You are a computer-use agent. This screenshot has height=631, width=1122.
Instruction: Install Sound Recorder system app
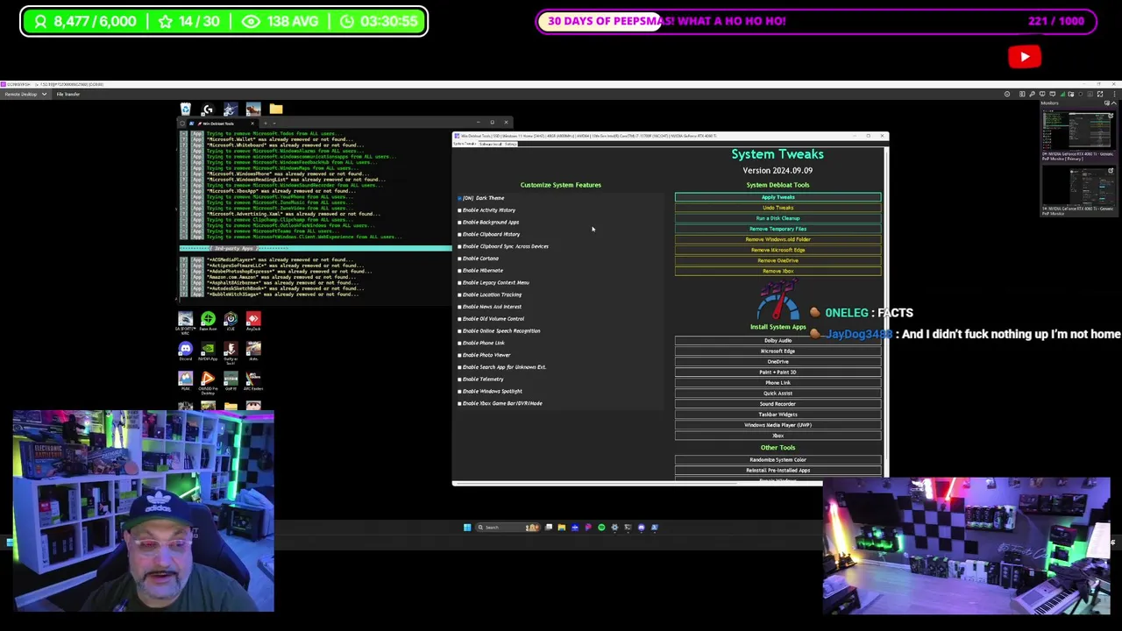pyautogui.click(x=778, y=403)
